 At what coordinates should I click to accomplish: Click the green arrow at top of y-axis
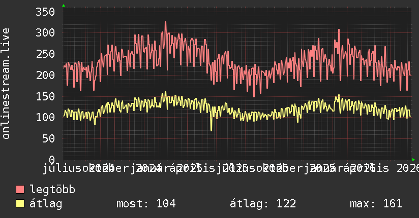(x=64, y=6)
